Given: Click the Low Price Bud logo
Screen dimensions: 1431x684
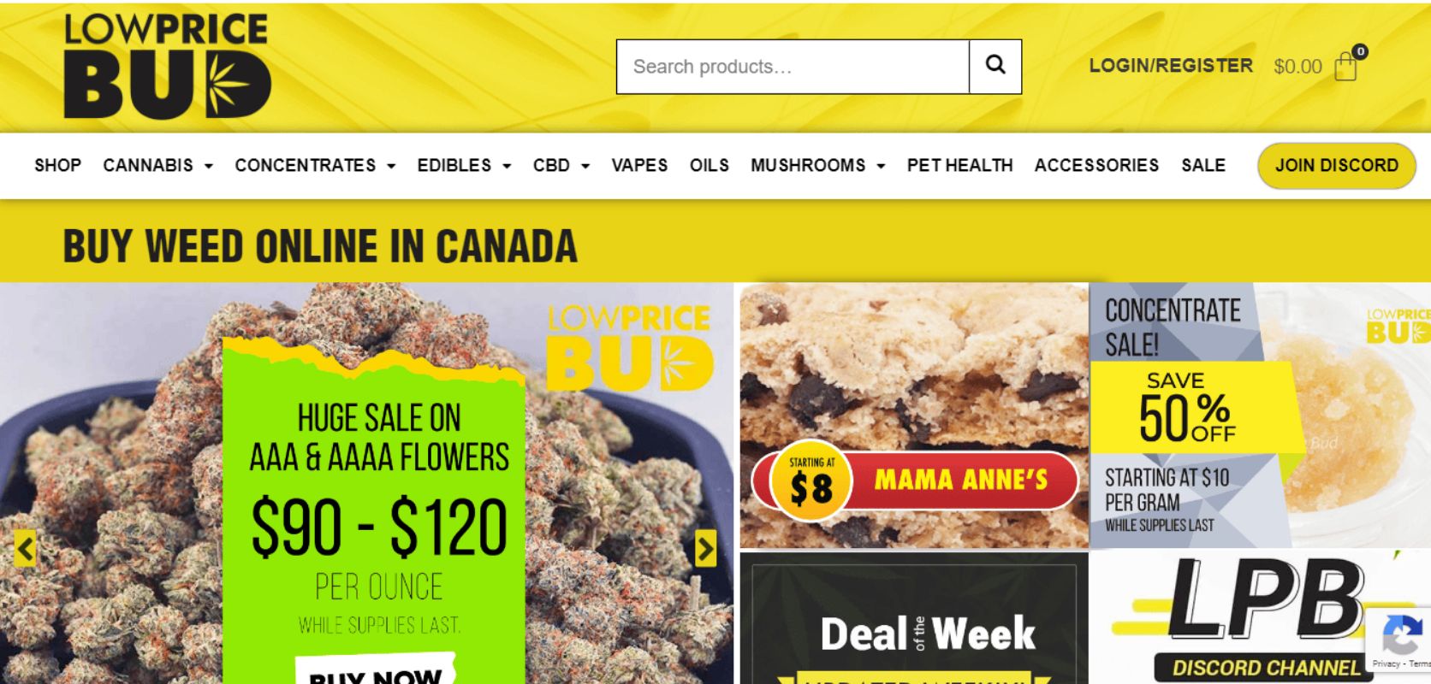Looking at the screenshot, I should click(x=167, y=65).
